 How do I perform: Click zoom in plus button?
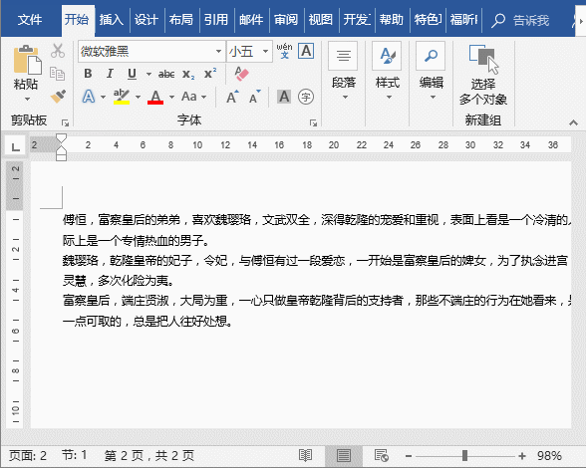click(522, 456)
